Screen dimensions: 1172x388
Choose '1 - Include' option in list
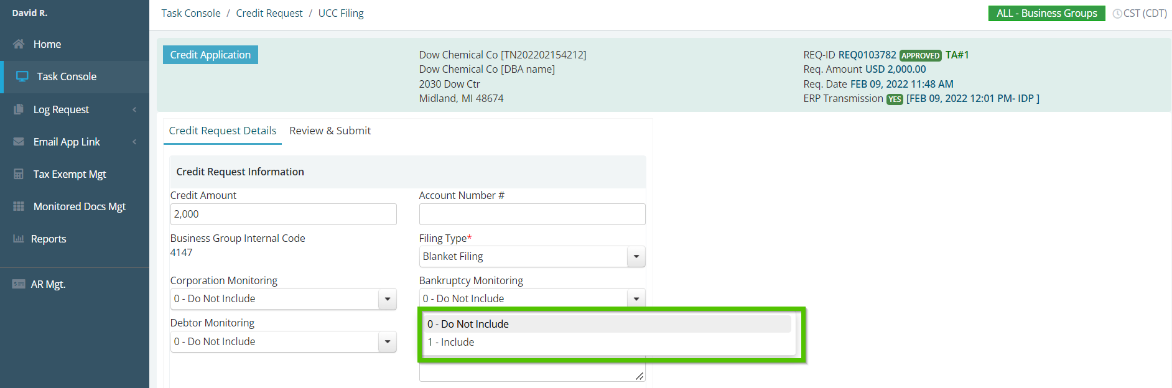[x=608, y=342]
